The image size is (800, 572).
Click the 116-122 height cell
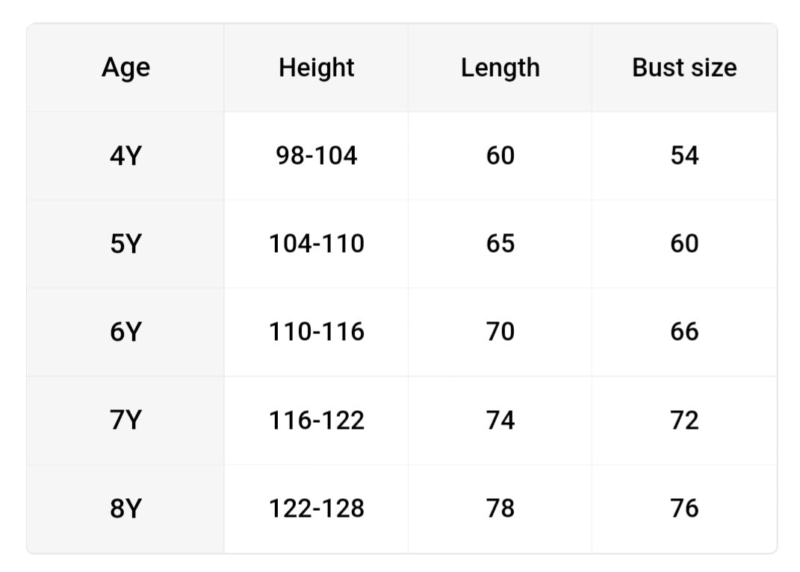click(316, 421)
